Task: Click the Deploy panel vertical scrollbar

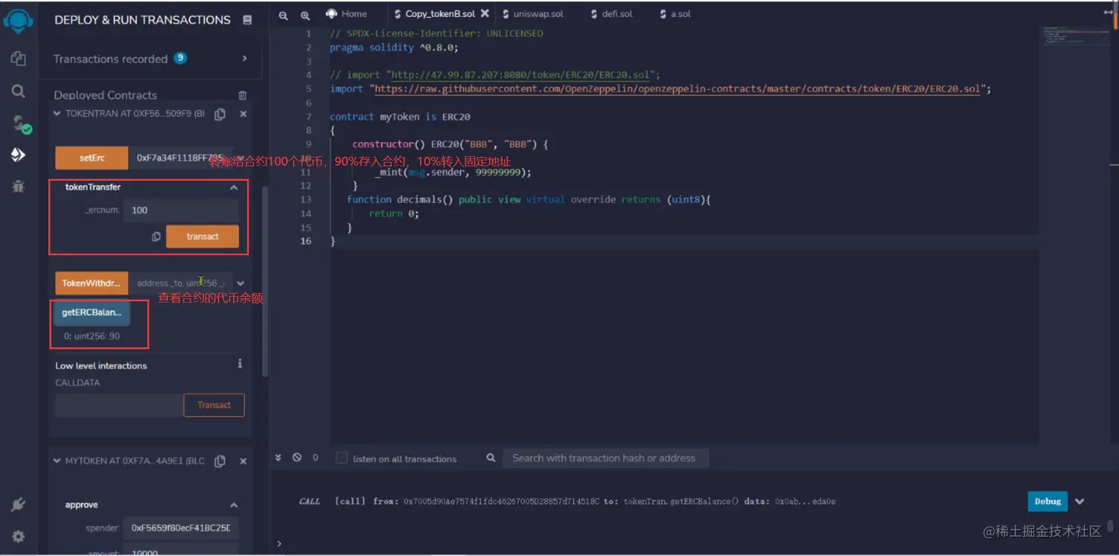Action: point(266,281)
